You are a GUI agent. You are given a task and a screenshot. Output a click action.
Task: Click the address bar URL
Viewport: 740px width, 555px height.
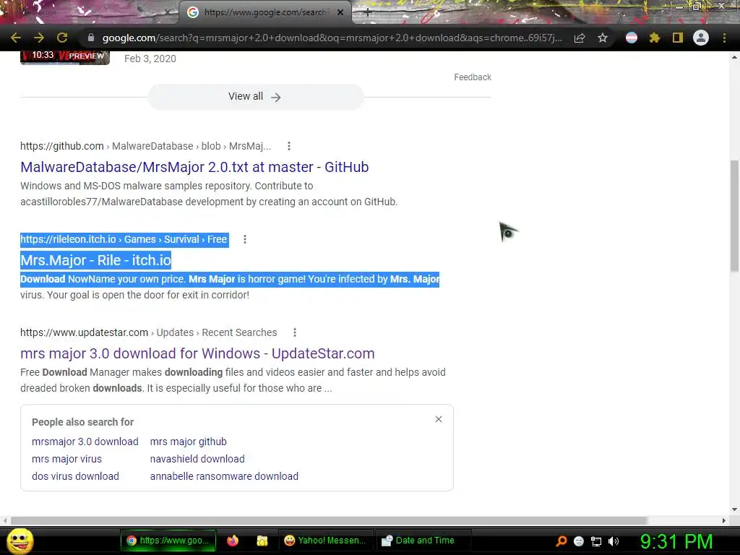tap(332, 38)
